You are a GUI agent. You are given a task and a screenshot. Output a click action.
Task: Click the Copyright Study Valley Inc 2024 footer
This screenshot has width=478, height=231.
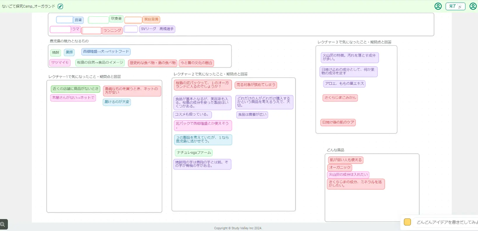pos(238,228)
